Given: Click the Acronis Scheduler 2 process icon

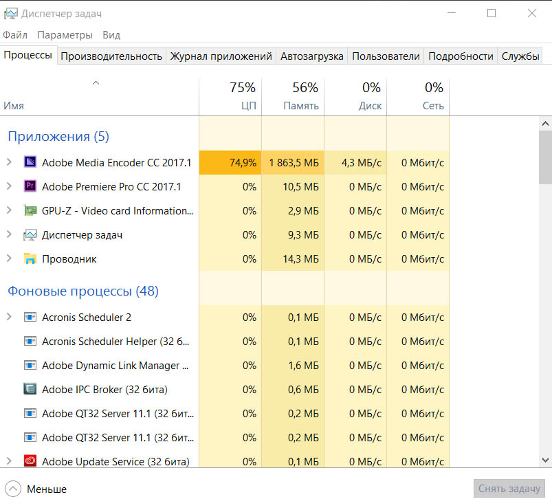Looking at the screenshot, I should click(30, 317).
